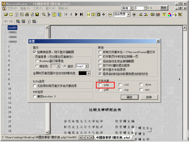Open the 指定色 color dropdown arrow
This screenshot has width=189, height=142.
58,66
